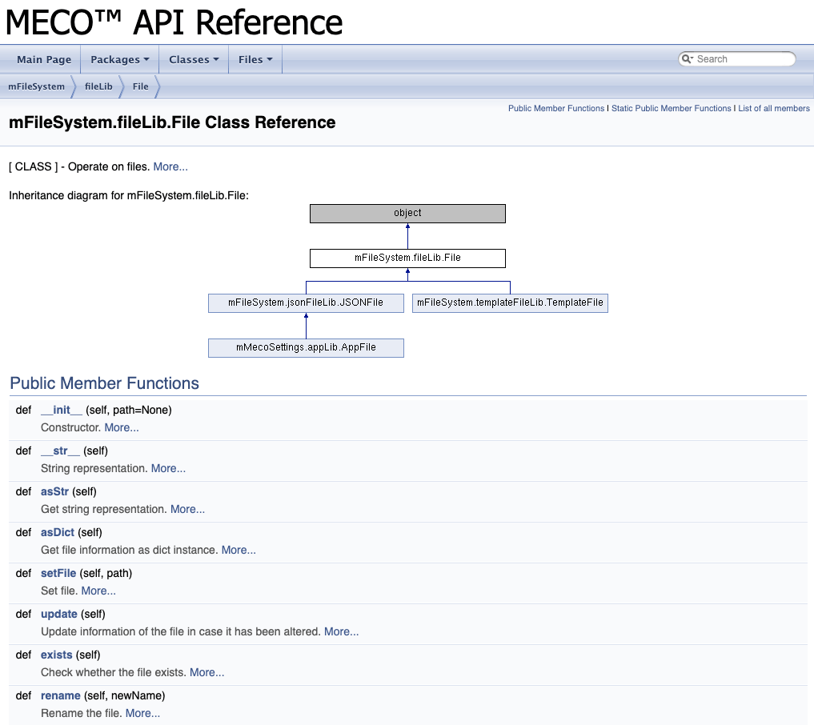This screenshot has height=725, width=814.
Task: Click the Public Member Functions section heading
Action: 104,383
